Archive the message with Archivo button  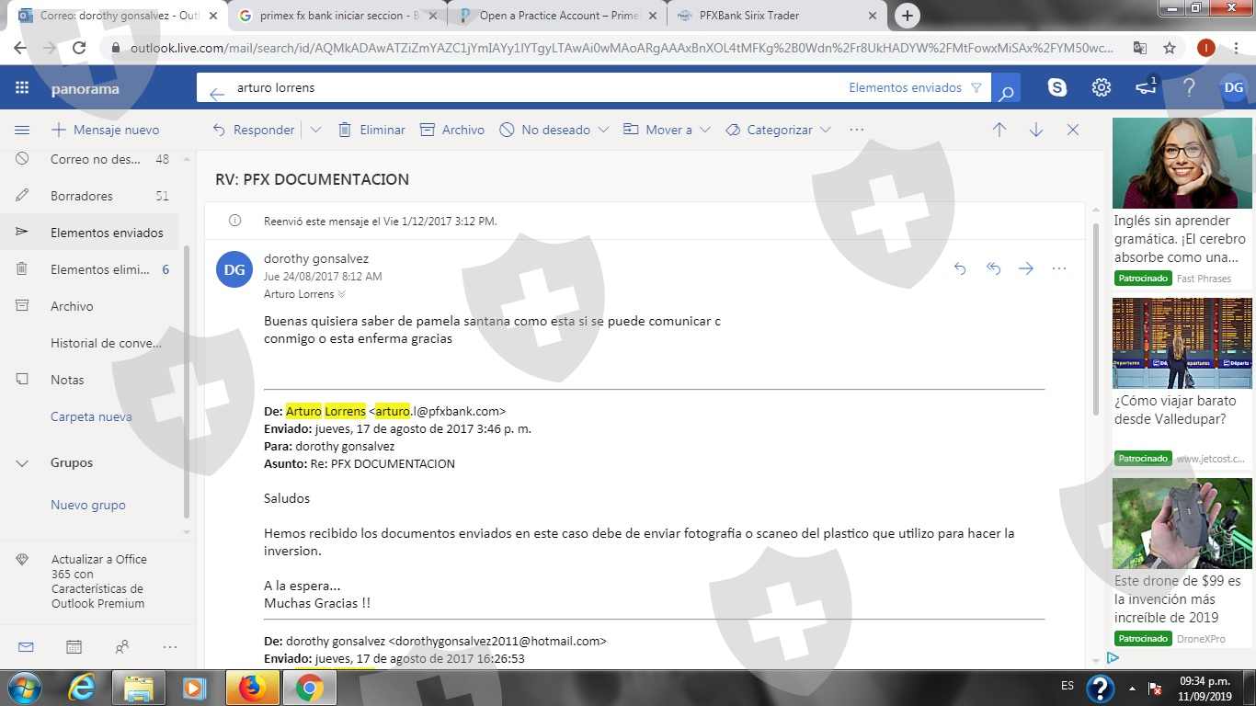coord(452,131)
